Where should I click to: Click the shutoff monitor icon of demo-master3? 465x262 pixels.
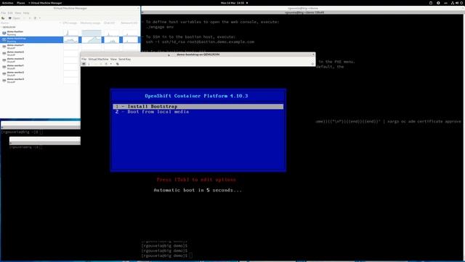[x=4, y=60]
